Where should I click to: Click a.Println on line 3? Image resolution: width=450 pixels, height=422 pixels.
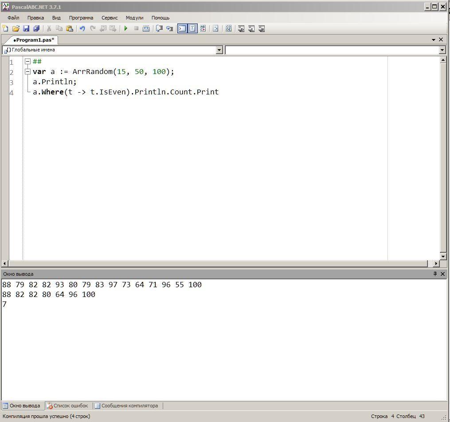53,82
